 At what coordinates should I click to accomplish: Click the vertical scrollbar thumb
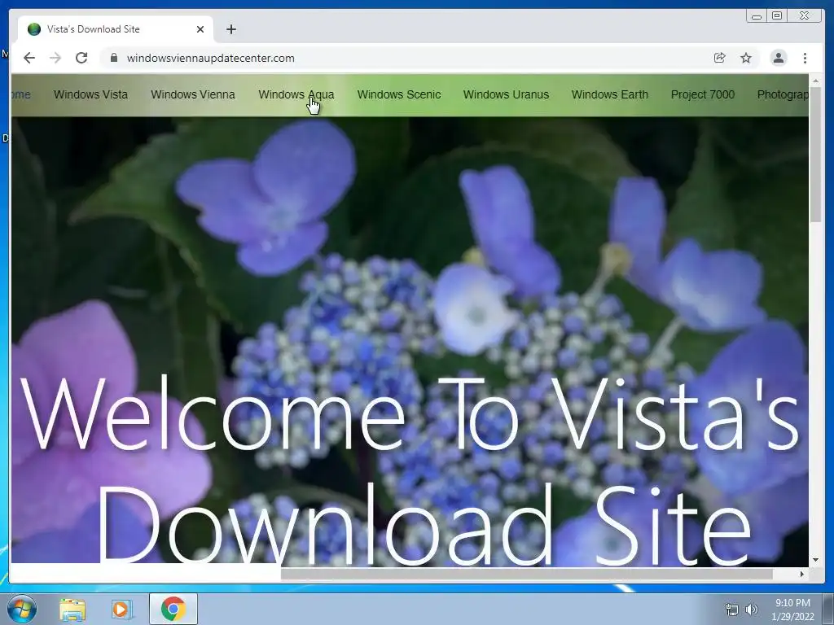[816, 154]
